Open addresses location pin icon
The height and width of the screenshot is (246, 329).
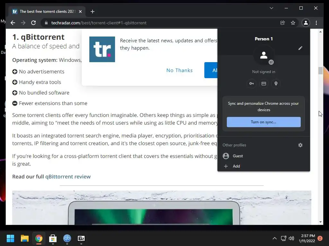coord(276,84)
